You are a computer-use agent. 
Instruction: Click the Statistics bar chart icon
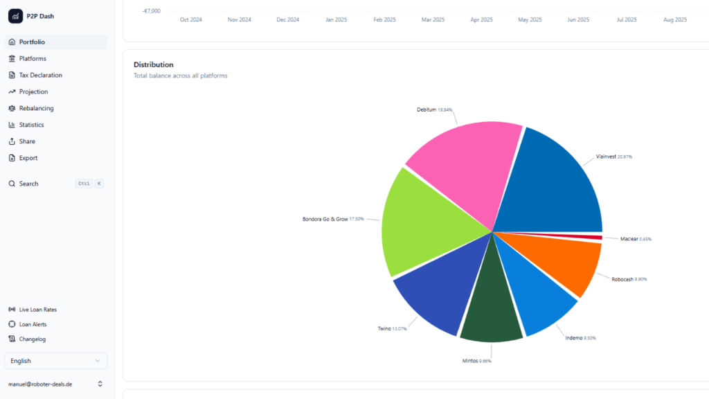[12, 125]
